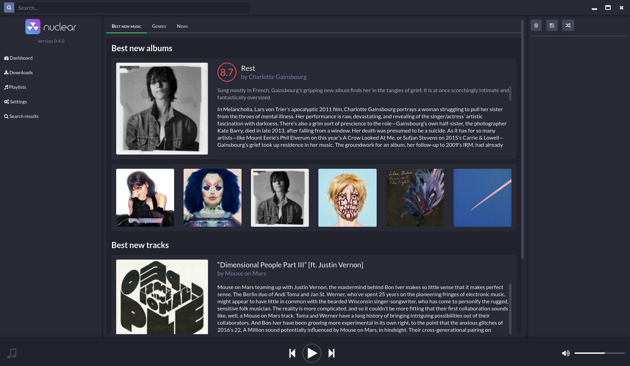
Task: Select the small Charlotte Gainsbourg Rest thumbnail
Action: tap(280, 198)
